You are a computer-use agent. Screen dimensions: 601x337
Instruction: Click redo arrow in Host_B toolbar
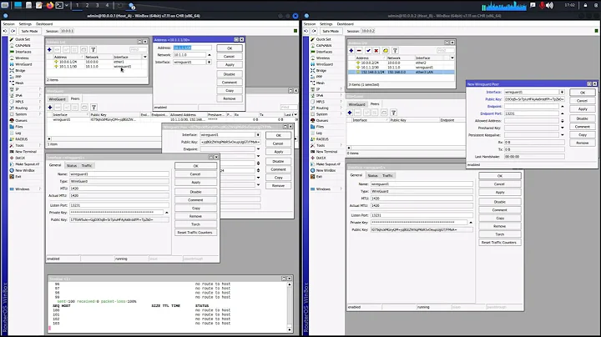point(315,31)
